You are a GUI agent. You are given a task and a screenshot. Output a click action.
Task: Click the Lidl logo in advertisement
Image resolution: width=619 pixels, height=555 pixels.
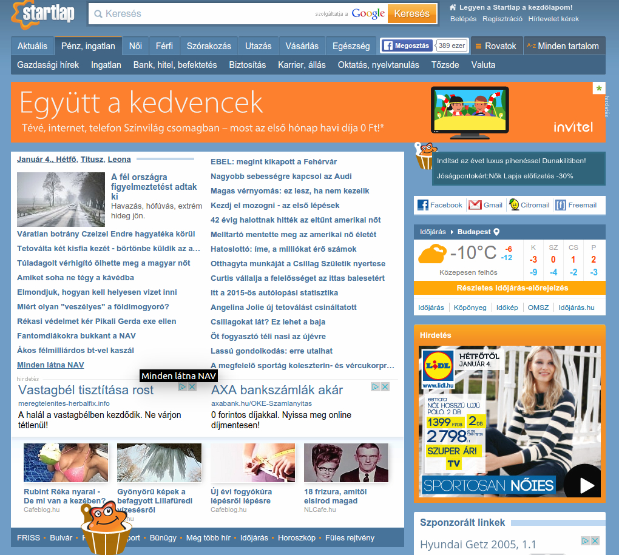coord(438,366)
